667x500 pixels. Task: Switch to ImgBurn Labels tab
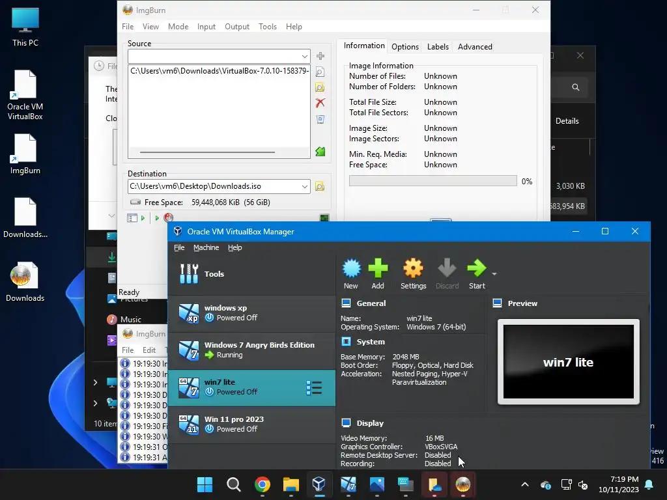438,47
